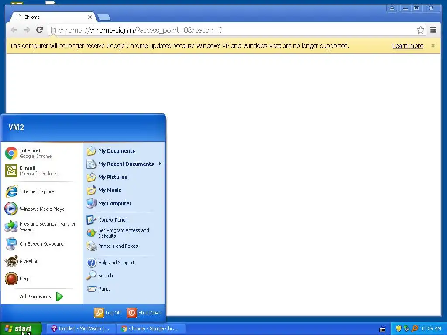
Task: Open Help and Support
Action: (124, 263)
